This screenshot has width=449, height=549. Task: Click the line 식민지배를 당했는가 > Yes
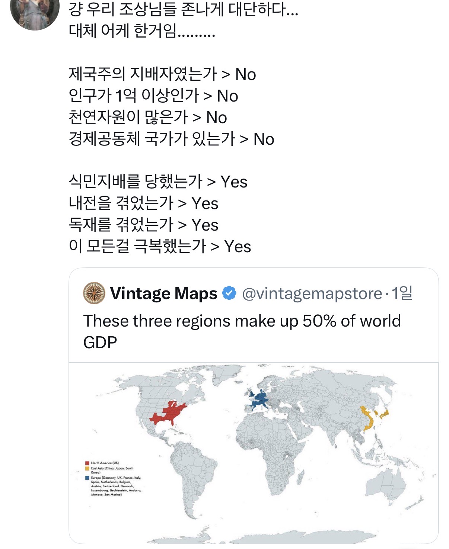[x=158, y=182]
